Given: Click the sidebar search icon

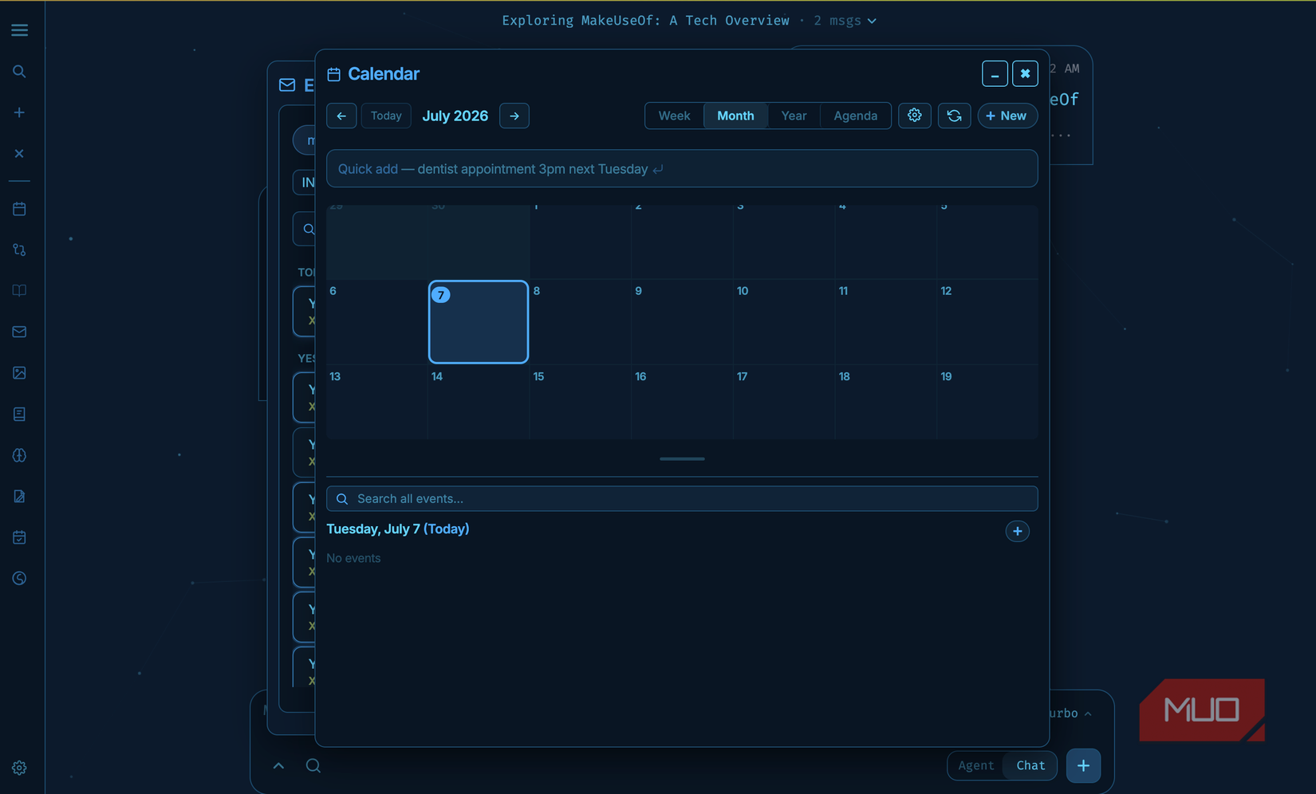Looking at the screenshot, I should 19,72.
